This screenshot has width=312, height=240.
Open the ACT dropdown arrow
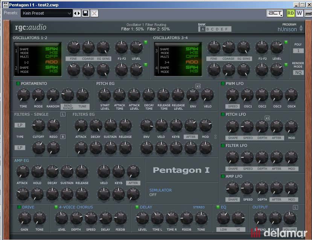(x=281, y=15)
